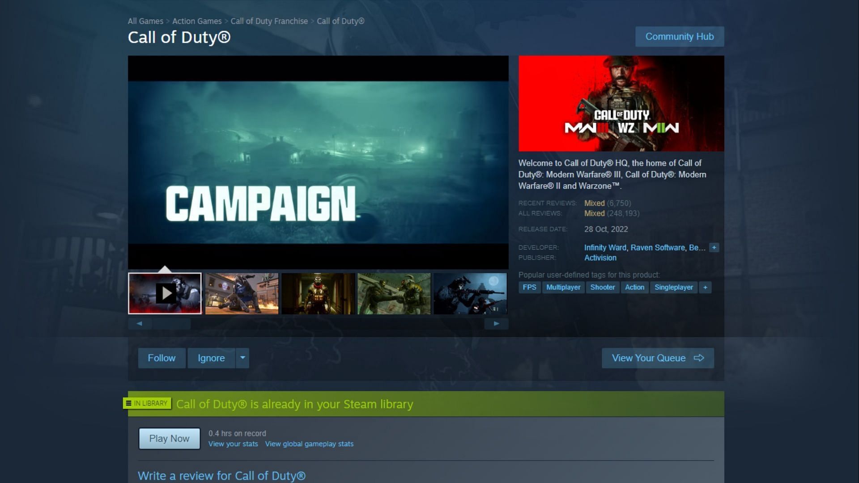The height and width of the screenshot is (483, 859).
Task: Expand the Follow dropdown arrow
Action: (x=241, y=358)
